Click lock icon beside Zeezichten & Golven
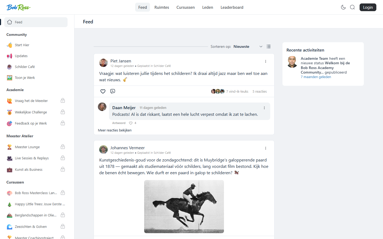Viewport: 383px width, 239px height. click(63, 226)
